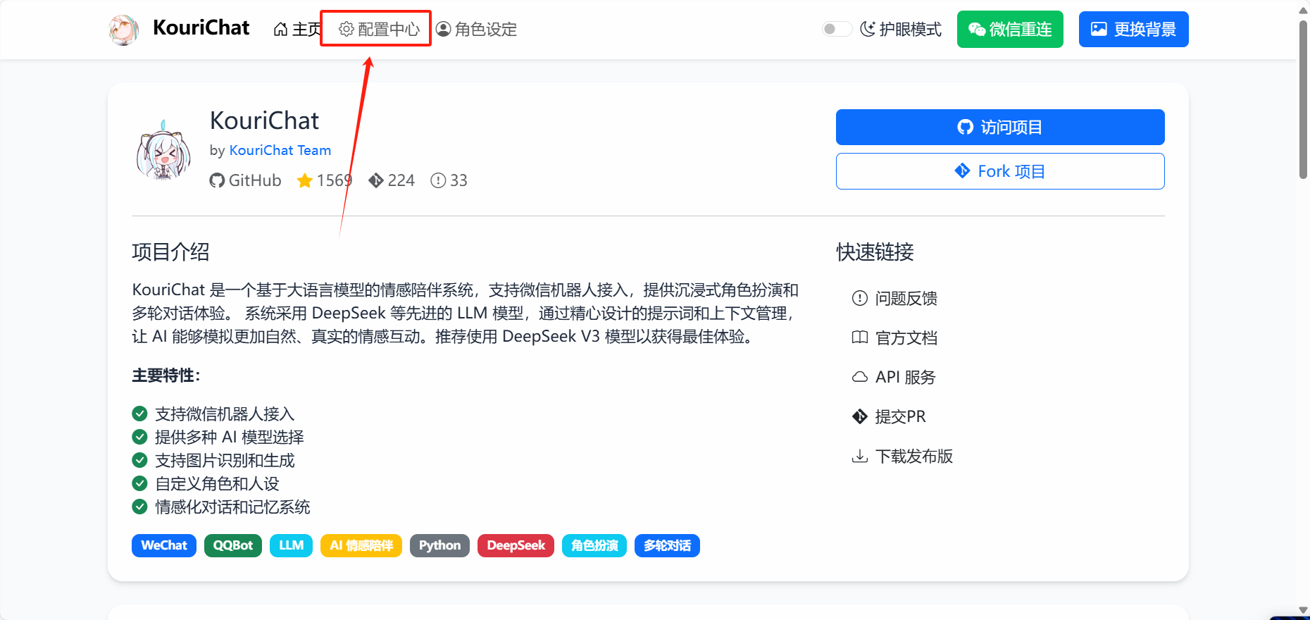Click the fork icon in Fork 项目 button

point(963,170)
